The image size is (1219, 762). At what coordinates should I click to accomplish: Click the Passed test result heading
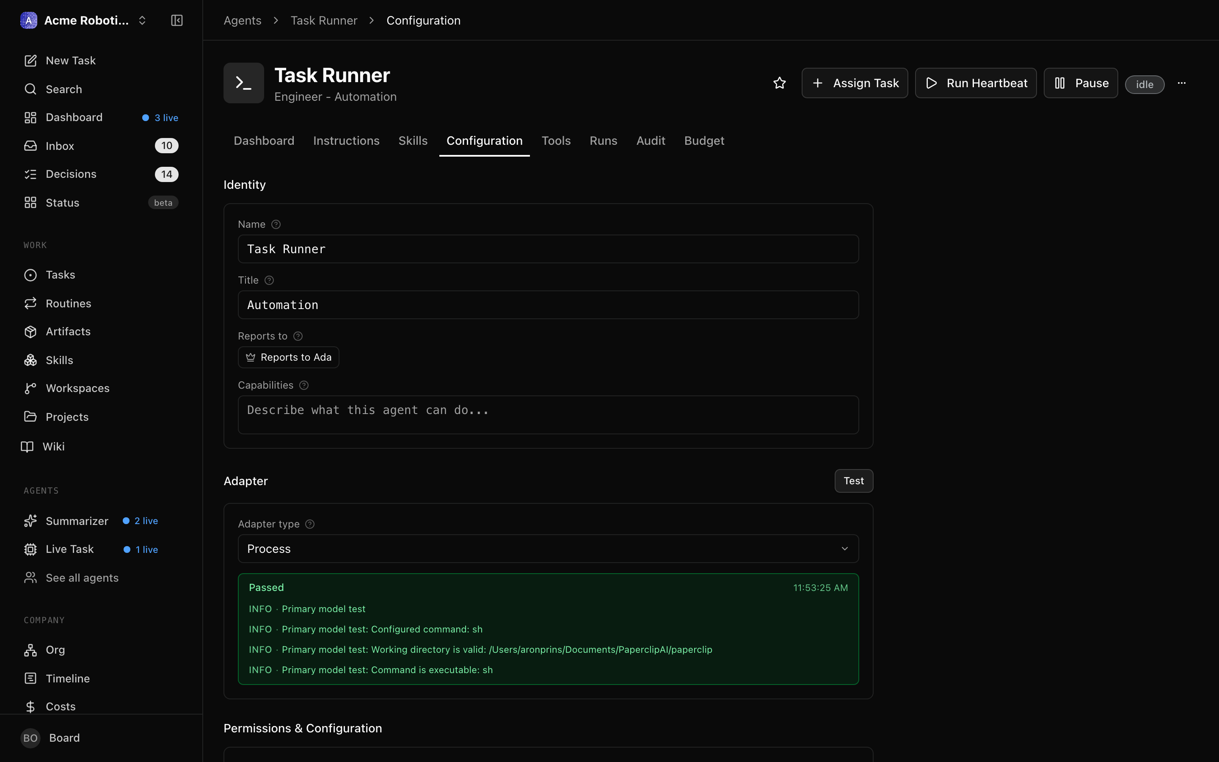[x=267, y=588]
